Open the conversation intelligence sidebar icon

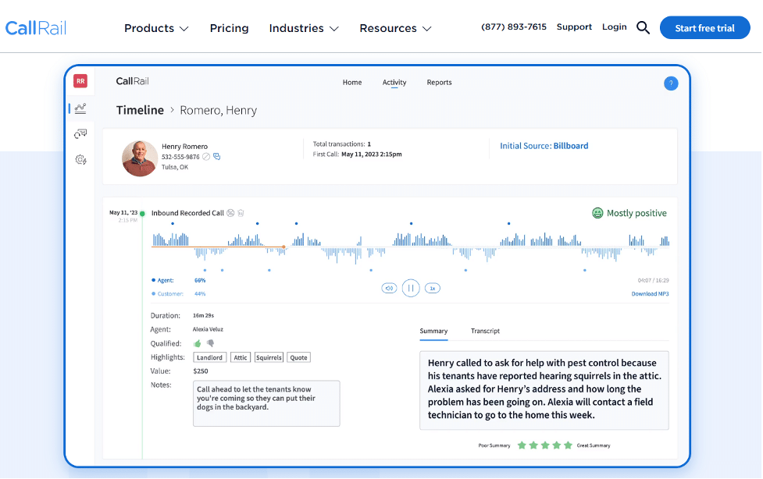(80, 133)
